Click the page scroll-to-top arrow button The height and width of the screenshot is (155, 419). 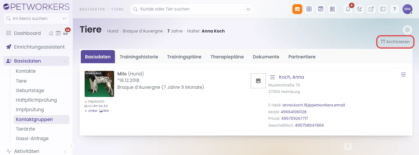click(348, 146)
